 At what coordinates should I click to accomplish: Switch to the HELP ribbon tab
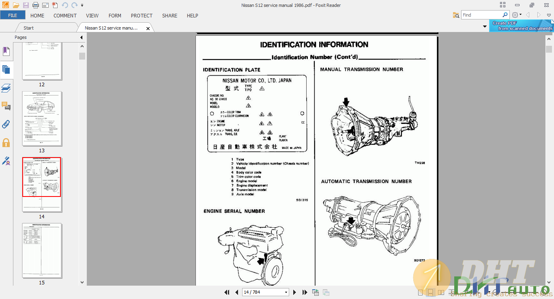pyautogui.click(x=192, y=15)
